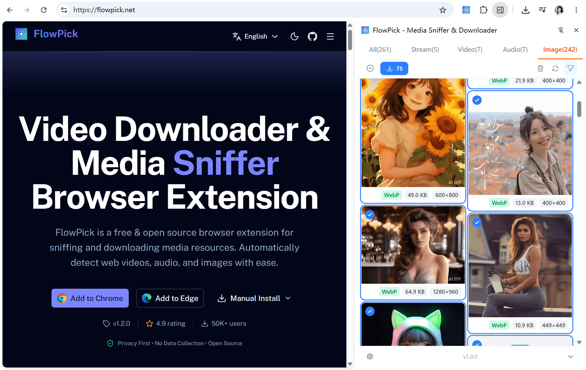Download the 75 selected items
Image resolution: width=586 pixels, height=370 pixels.
coord(394,68)
